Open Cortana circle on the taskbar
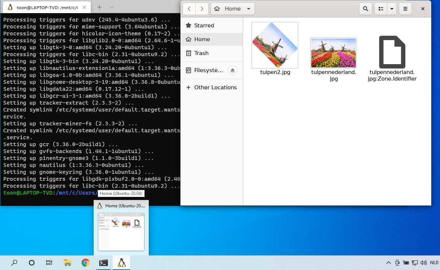 tap(32, 263)
